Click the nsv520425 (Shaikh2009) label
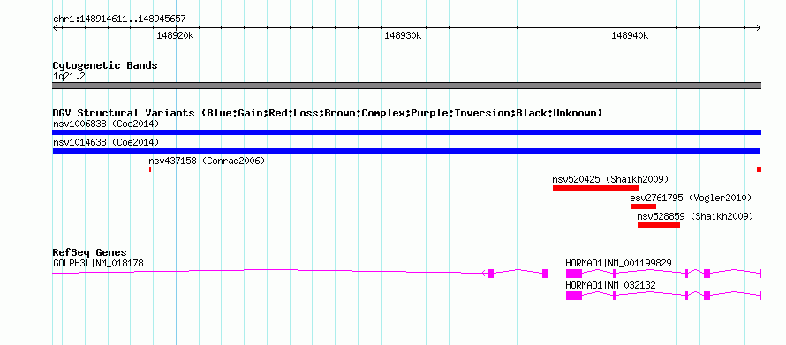The width and height of the screenshot is (786, 345). click(610, 179)
